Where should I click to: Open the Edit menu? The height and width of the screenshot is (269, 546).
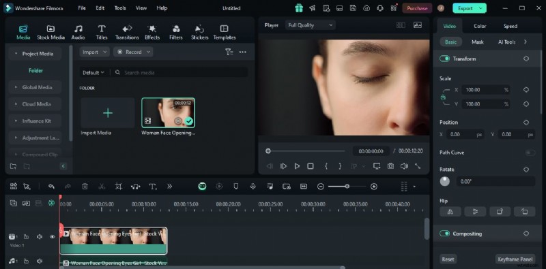pyautogui.click(x=100, y=8)
